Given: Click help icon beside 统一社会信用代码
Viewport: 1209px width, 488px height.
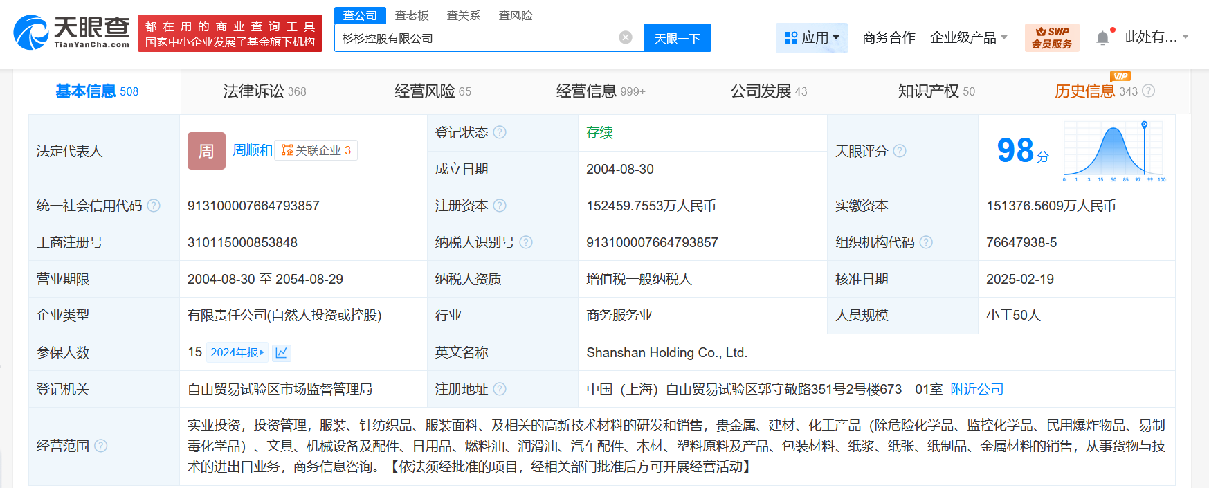Looking at the screenshot, I should (154, 206).
